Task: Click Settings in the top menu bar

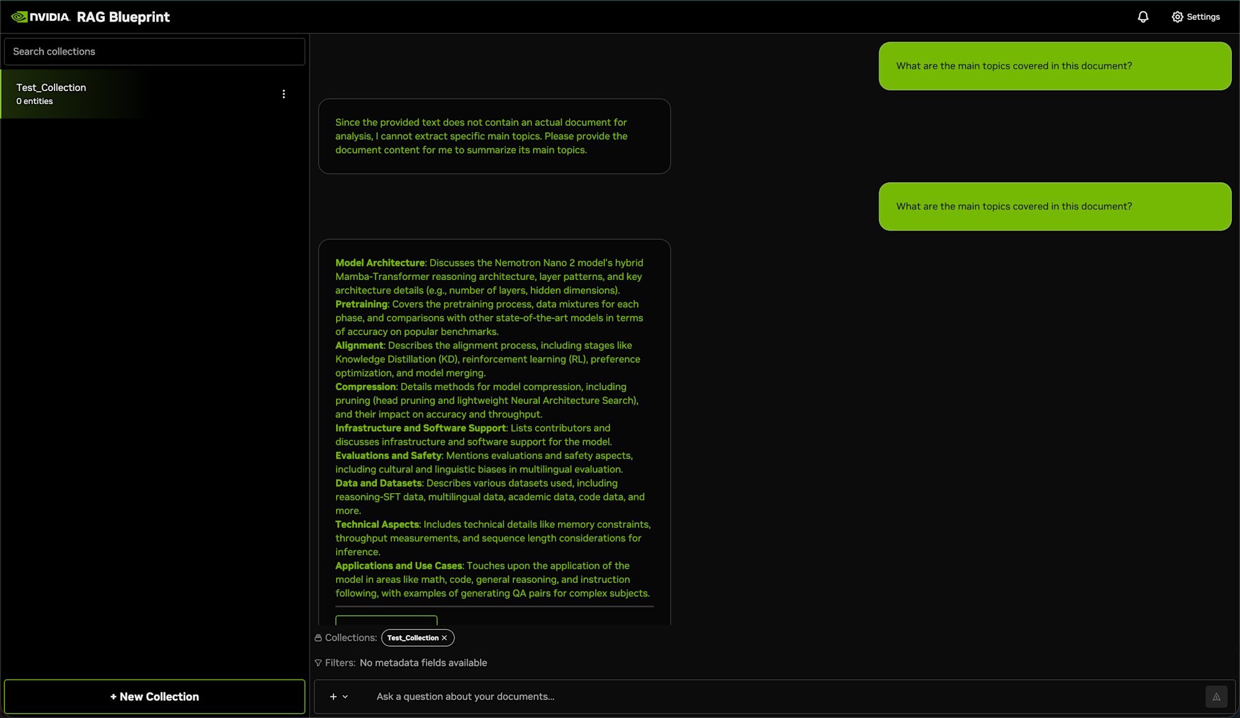Action: [x=1203, y=17]
